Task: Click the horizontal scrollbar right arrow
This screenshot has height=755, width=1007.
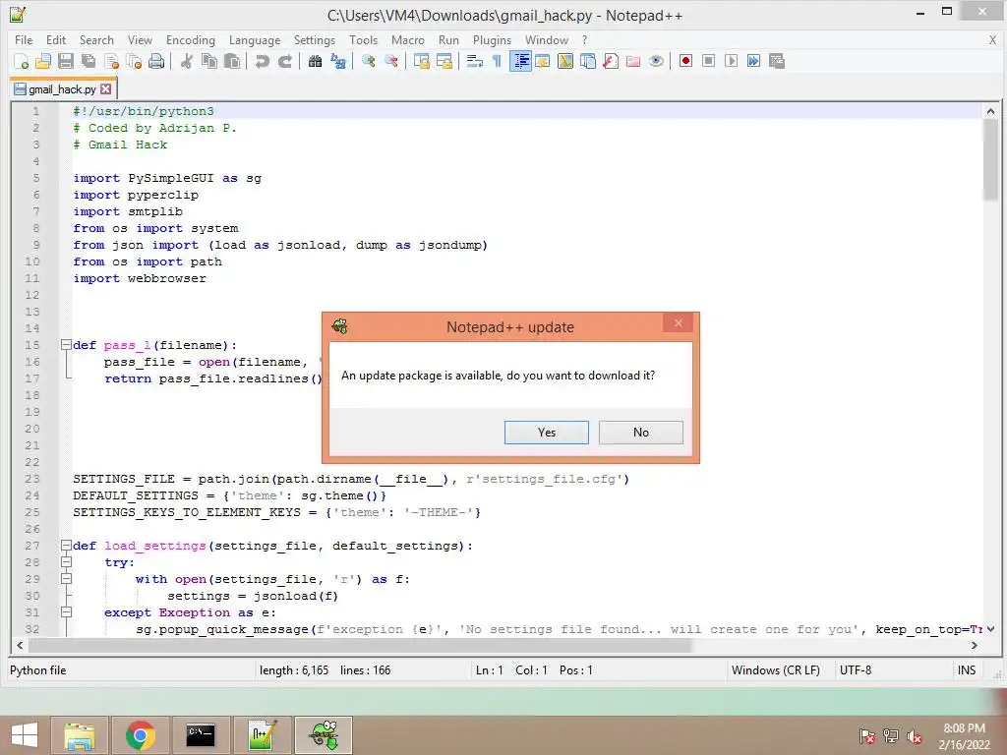Action: tap(975, 645)
